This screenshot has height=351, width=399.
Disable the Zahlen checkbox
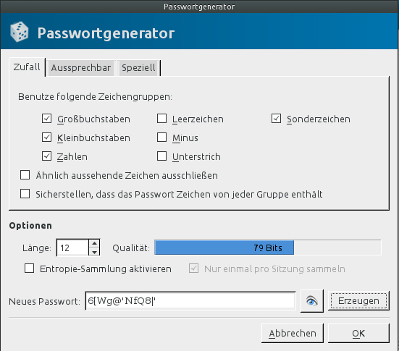tap(46, 156)
